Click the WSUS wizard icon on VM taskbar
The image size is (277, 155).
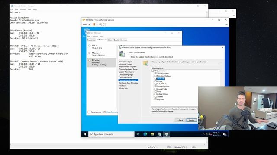click(166, 134)
